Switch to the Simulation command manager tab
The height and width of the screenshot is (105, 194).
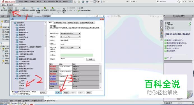click(x=38, y=16)
